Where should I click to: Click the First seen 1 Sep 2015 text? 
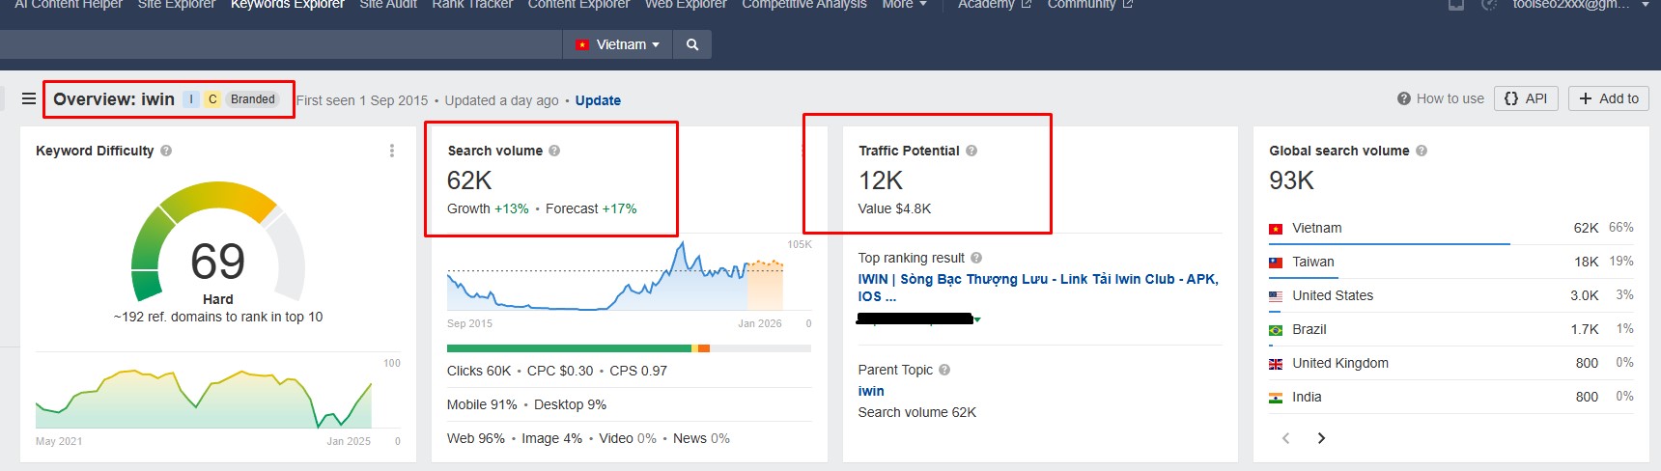pyautogui.click(x=362, y=100)
